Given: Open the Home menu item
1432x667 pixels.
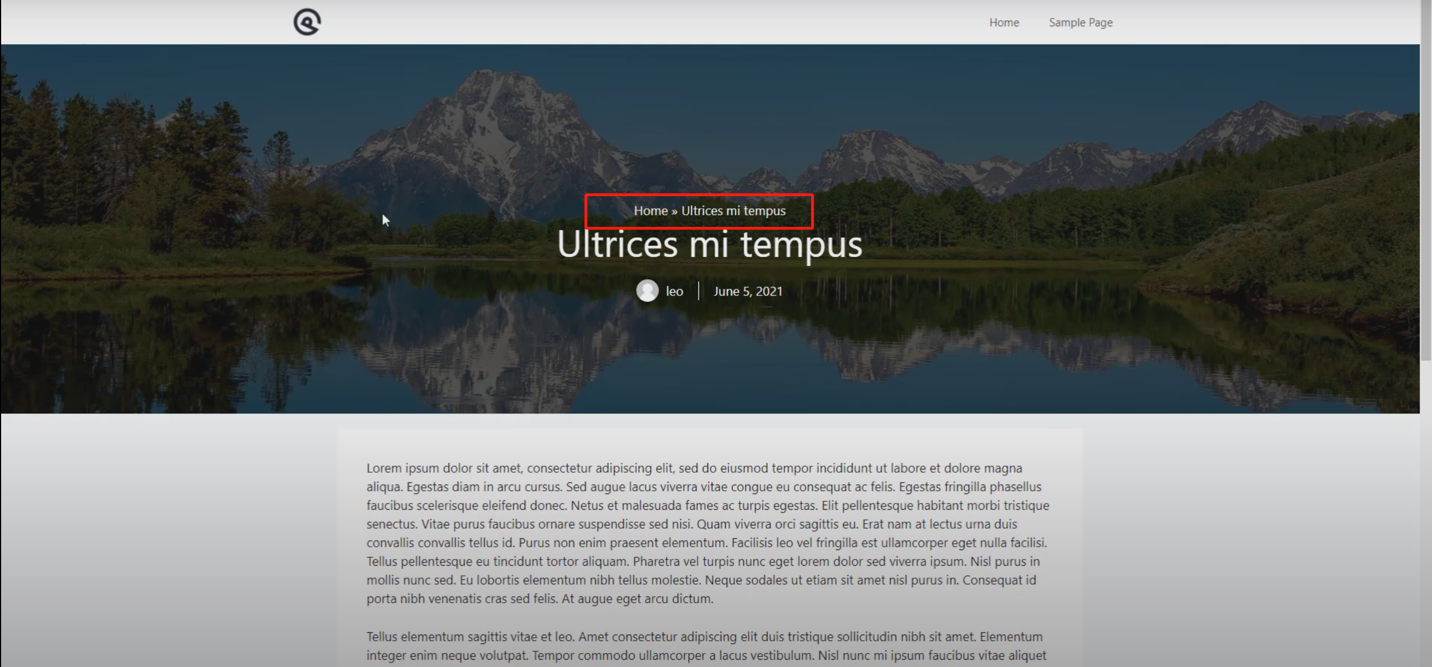Looking at the screenshot, I should (x=1003, y=22).
